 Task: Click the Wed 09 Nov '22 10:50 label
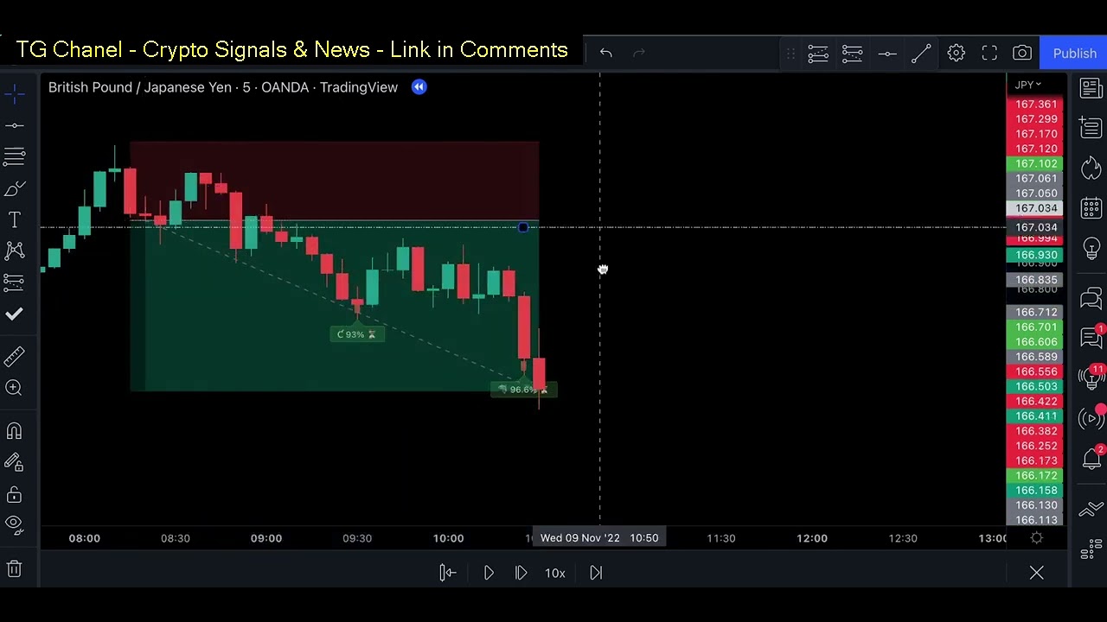click(599, 538)
